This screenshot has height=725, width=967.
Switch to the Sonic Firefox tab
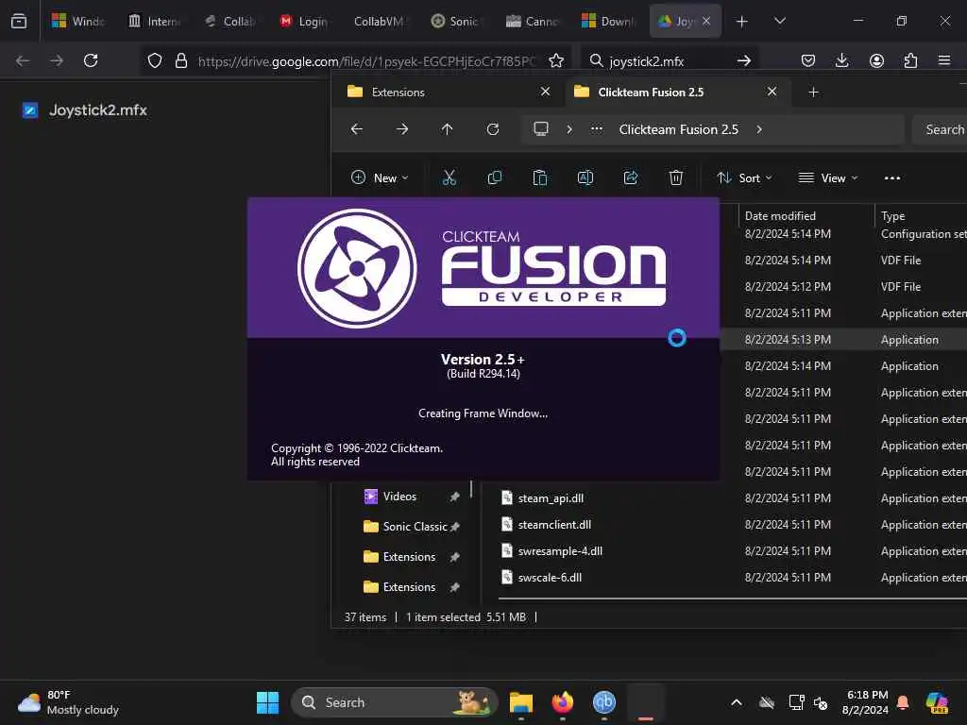[456, 21]
